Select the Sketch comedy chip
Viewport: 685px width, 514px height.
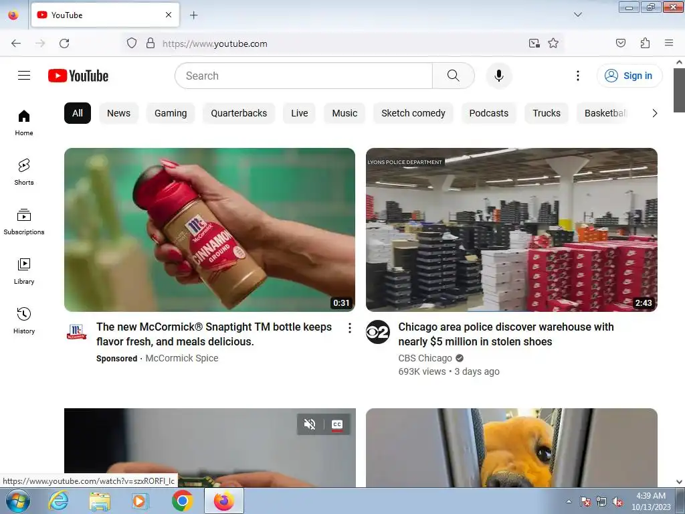click(413, 113)
